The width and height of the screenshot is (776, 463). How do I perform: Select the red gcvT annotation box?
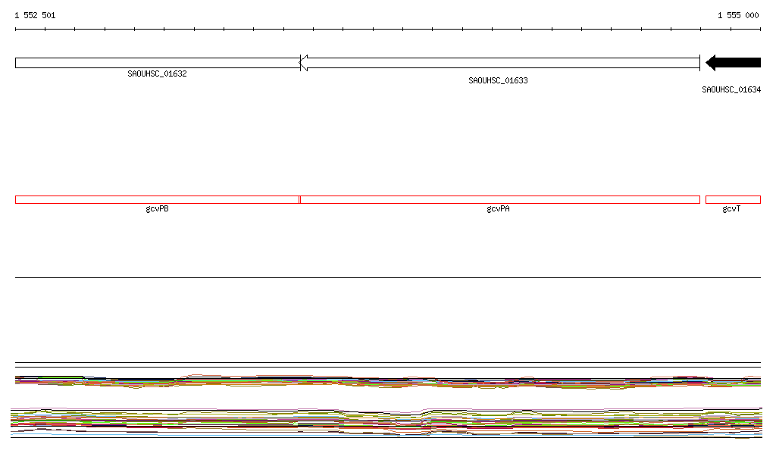pyautogui.click(x=733, y=200)
